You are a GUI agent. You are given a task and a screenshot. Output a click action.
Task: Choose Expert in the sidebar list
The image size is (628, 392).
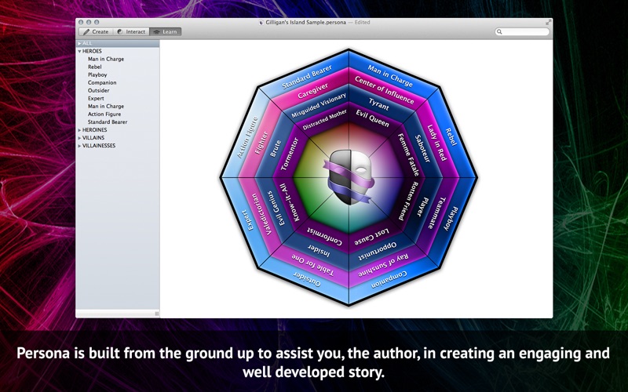pyautogui.click(x=96, y=98)
